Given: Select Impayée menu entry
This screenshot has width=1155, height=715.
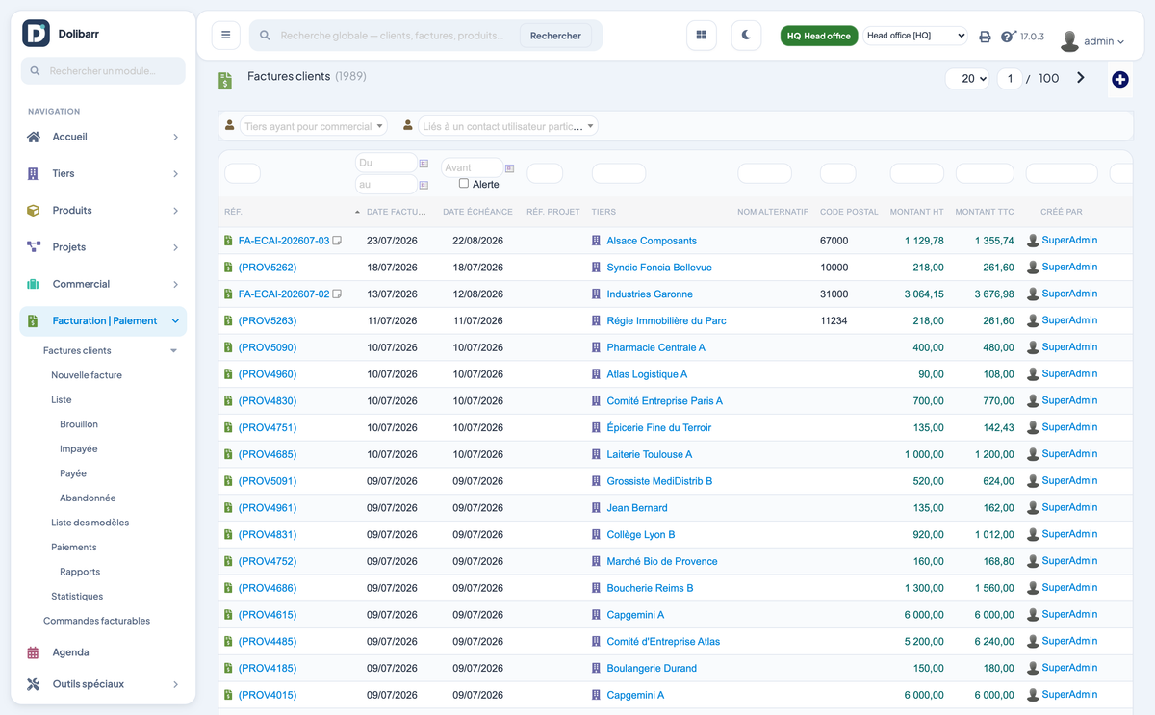Looking at the screenshot, I should (79, 449).
